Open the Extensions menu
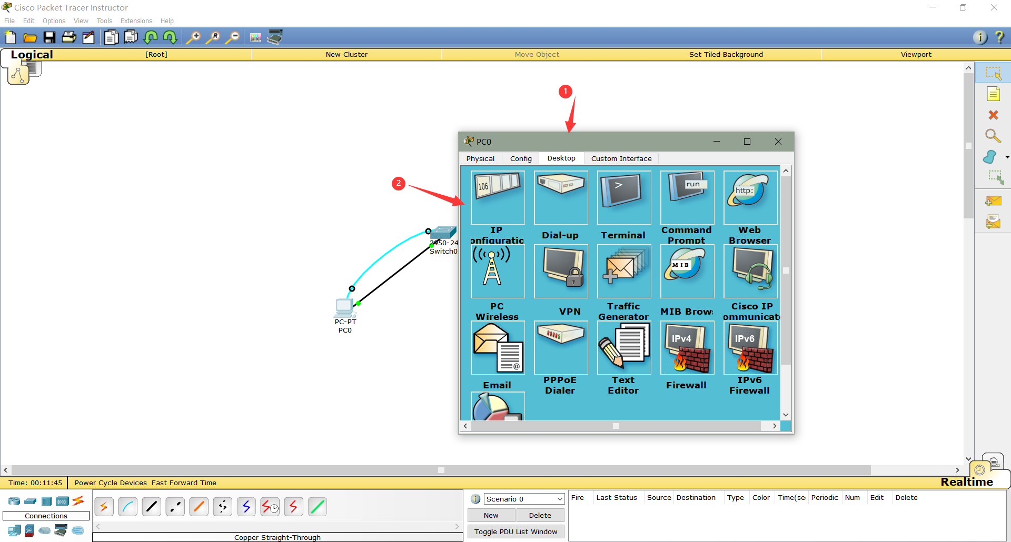This screenshot has height=542, width=1011. click(x=136, y=21)
